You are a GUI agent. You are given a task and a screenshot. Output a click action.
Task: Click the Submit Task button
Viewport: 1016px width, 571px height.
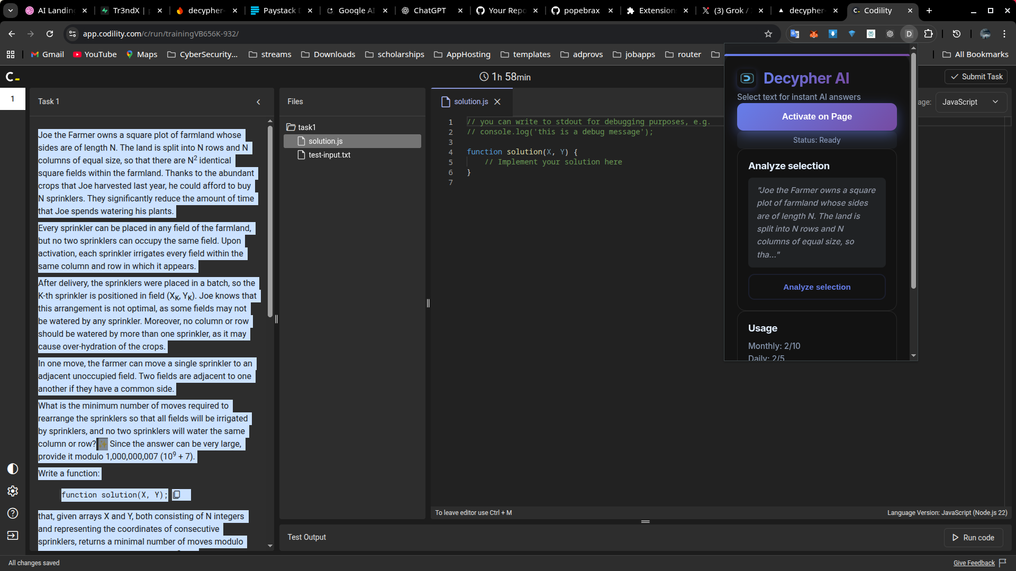coord(976,77)
